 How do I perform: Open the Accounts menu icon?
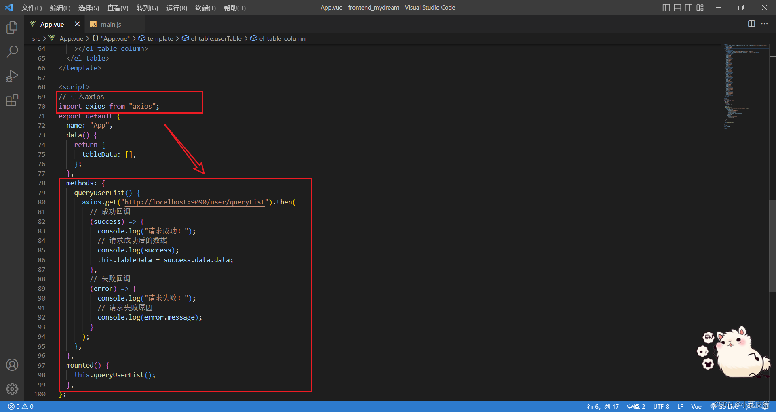[12, 365]
